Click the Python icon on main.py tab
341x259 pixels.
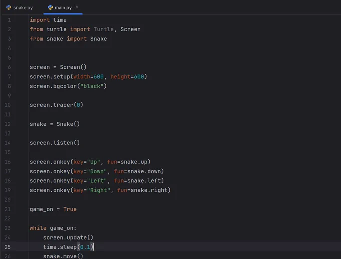tap(50, 8)
